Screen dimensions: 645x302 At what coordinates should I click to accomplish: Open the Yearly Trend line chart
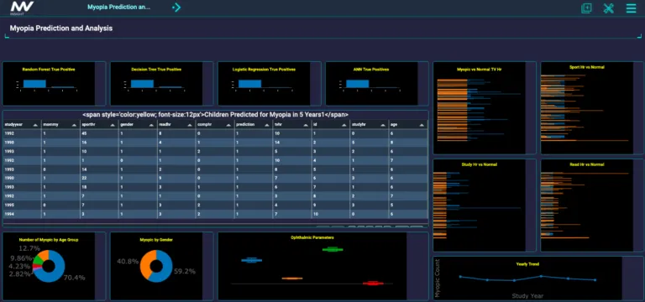click(527, 279)
